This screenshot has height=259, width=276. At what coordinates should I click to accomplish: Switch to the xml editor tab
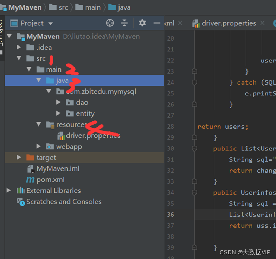169,23
